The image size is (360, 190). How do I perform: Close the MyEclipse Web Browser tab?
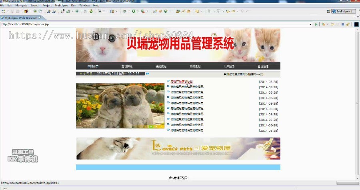pyautogui.click(x=40, y=18)
